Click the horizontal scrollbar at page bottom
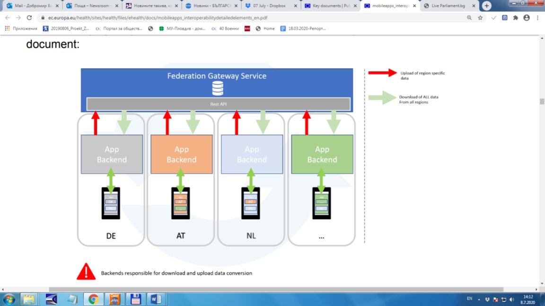Image resolution: width=545 pixels, height=306 pixels. point(276,289)
